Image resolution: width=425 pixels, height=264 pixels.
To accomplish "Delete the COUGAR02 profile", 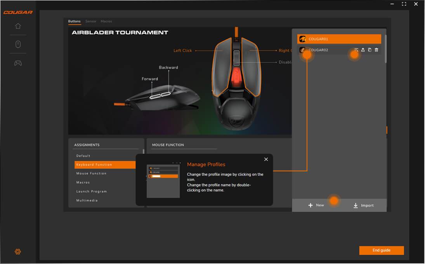I will click(x=376, y=50).
